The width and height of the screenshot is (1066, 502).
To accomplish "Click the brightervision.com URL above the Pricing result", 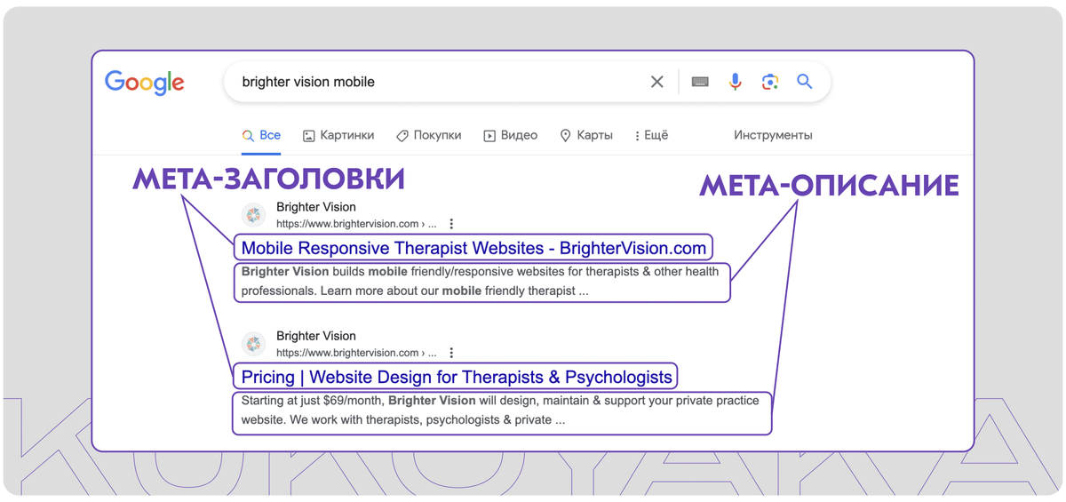I will tap(356, 353).
